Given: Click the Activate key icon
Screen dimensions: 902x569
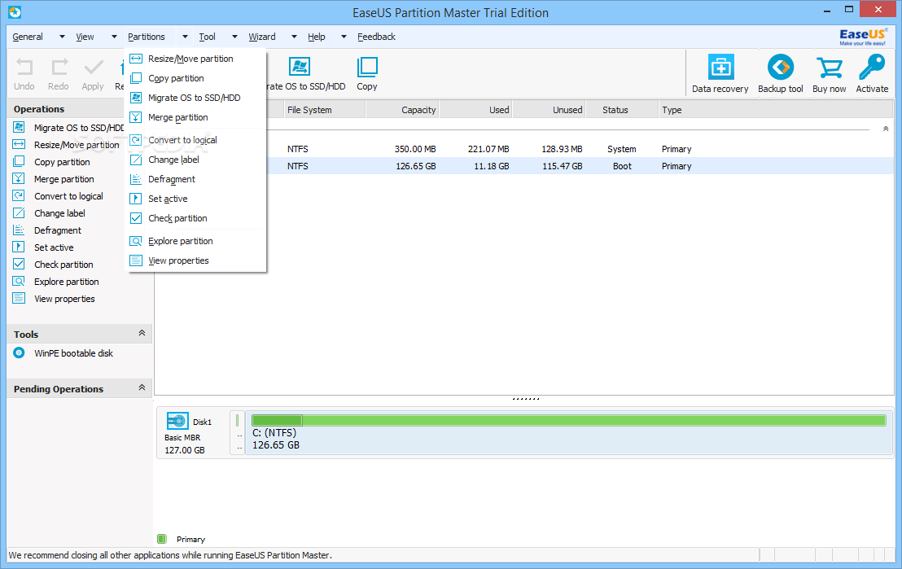Looking at the screenshot, I should click(872, 68).
